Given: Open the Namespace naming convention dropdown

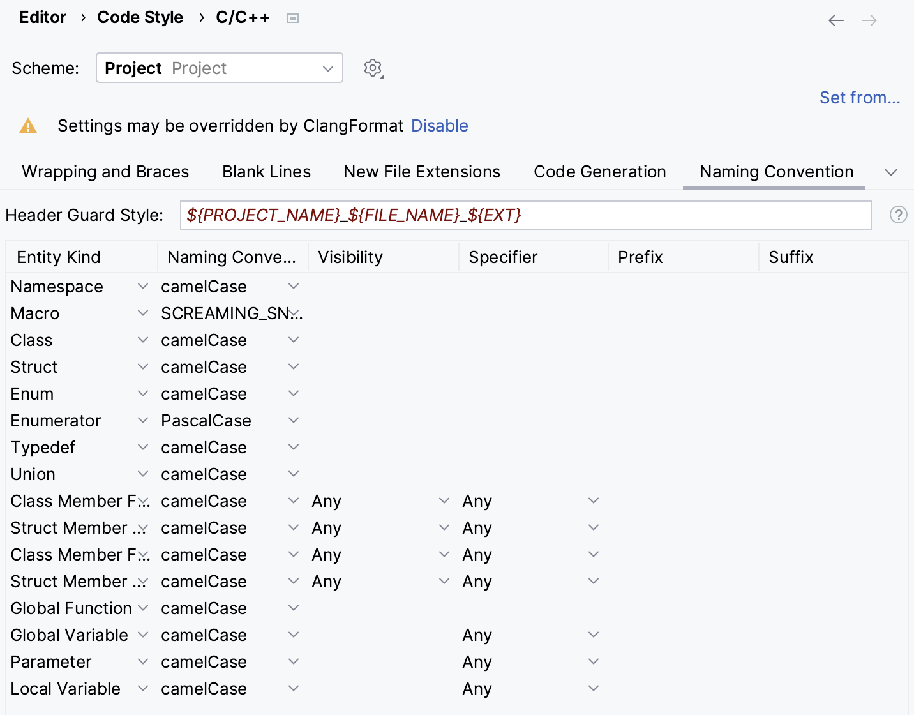Looking at the screenshot, I should click(x=293, y=286).
